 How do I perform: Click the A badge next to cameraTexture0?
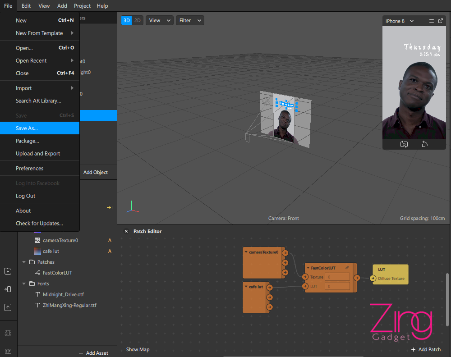[110, 240]
